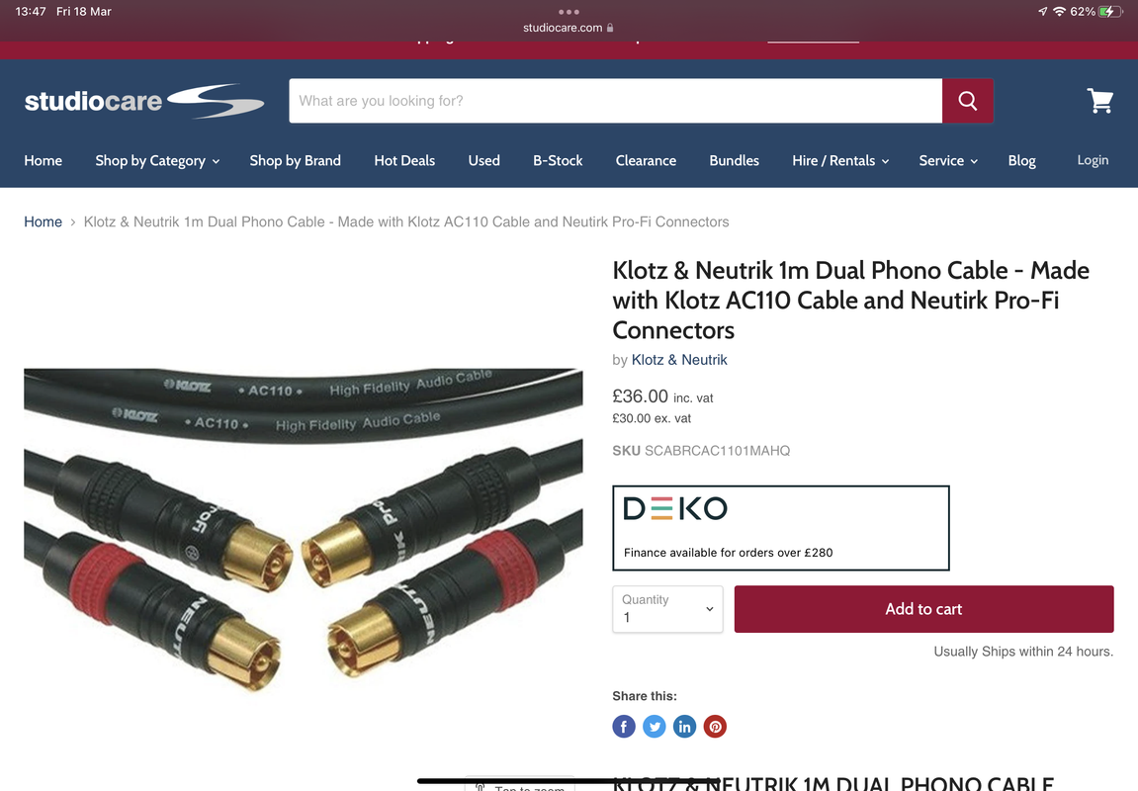The width and height of the screenshot is (1138, 791).
Task: Click the Add to cart button
Action: 923,609
